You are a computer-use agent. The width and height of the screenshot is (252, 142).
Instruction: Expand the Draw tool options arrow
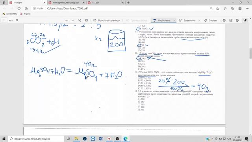[x=174, y=21]
